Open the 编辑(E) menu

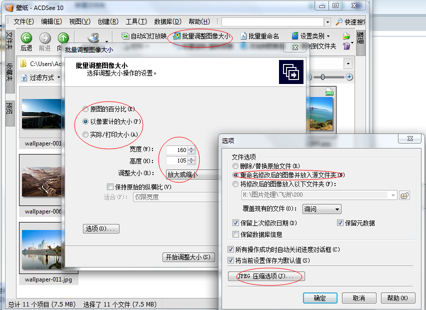tap(51, 21)
